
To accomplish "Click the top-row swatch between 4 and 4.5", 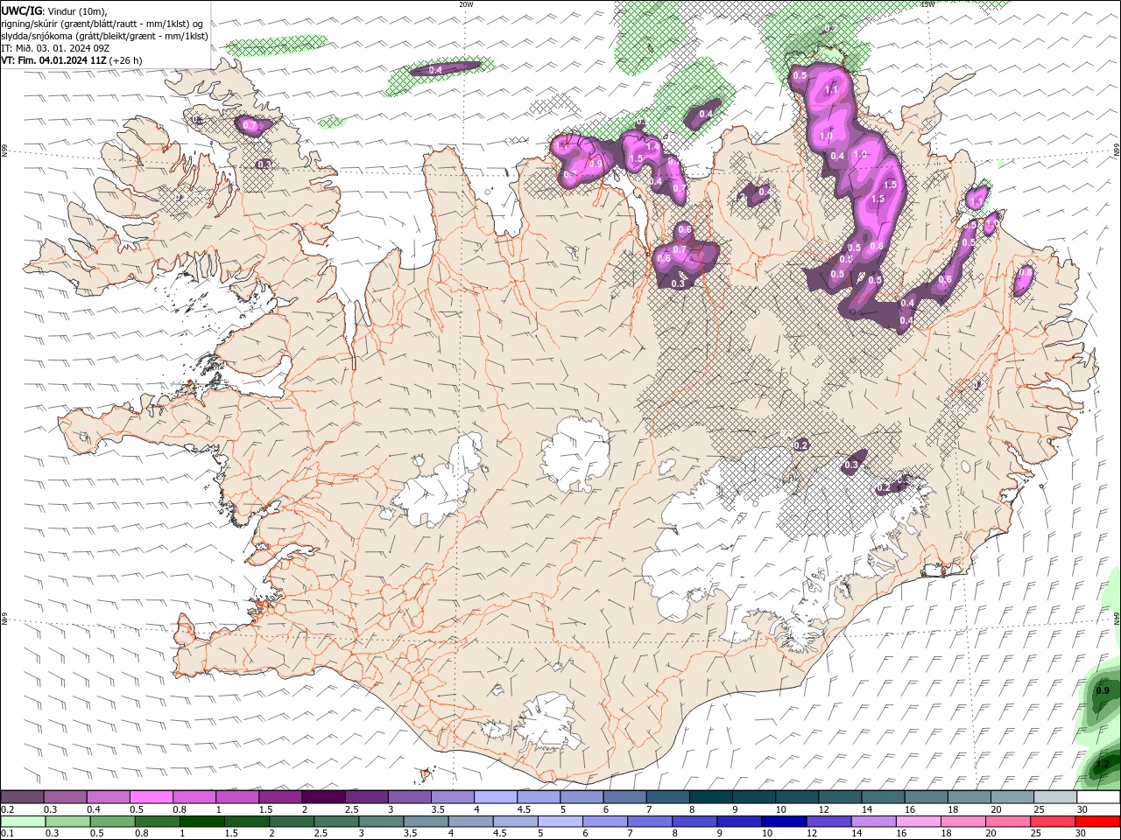I will pos(496,797).
